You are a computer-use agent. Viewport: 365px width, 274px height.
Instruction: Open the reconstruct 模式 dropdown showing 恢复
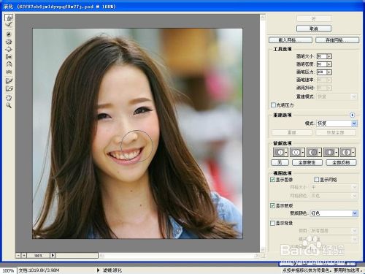click(x=337, y=123)
